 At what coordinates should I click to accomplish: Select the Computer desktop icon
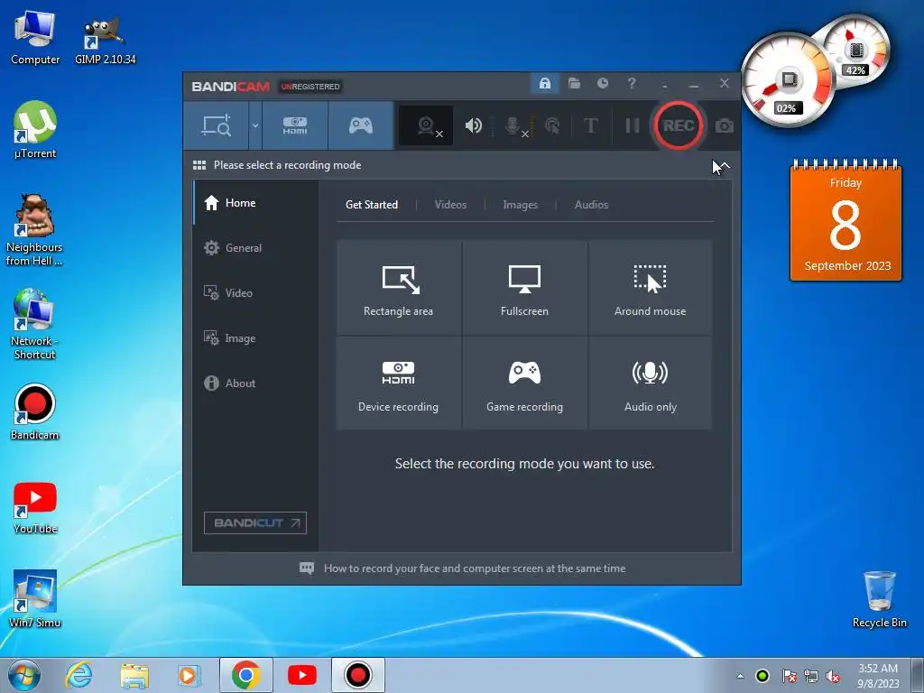pyautogui.click(x=35, y=38)
